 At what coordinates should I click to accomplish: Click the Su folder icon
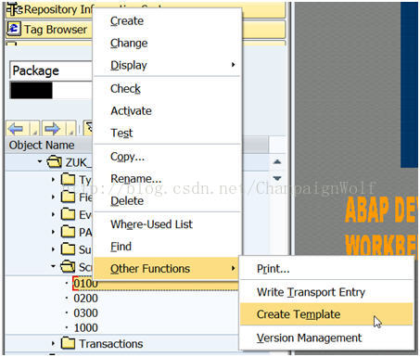68,249
